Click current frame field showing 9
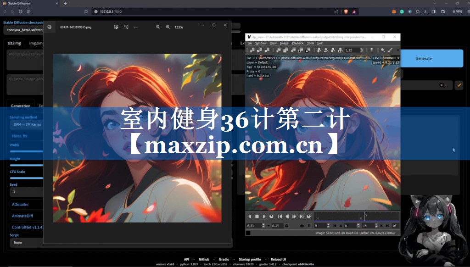This screenshot has width=470, height=267. 320,226
